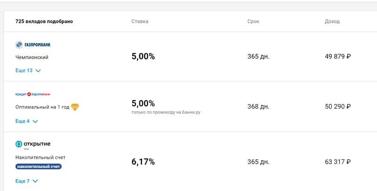Sort by the Ставка column header
This screenshot has width=377, height=191.
139,21
